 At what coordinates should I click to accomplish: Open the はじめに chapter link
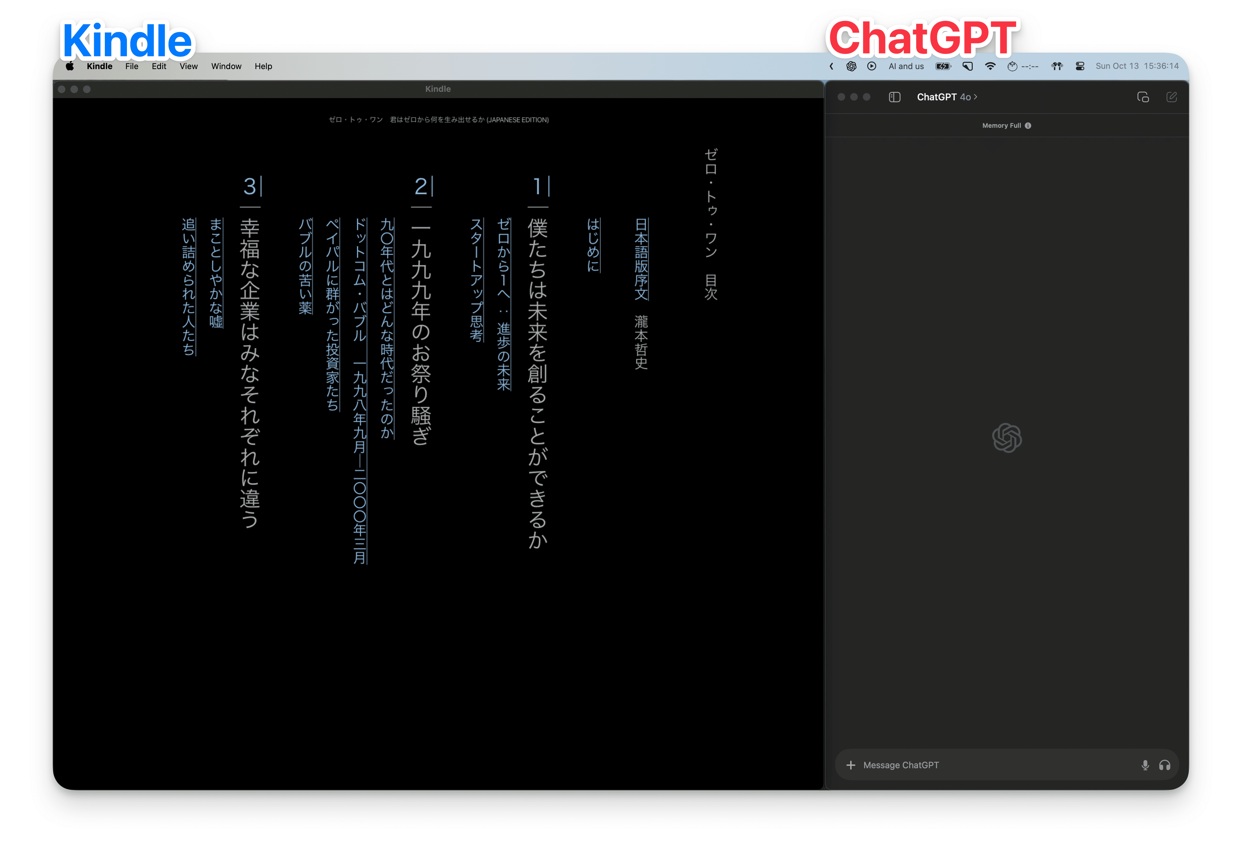click(593, 245)
